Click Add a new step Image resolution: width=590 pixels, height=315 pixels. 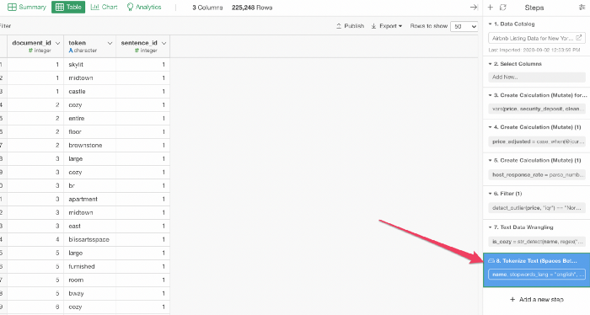pyautogui.click(x=537, y=300)
